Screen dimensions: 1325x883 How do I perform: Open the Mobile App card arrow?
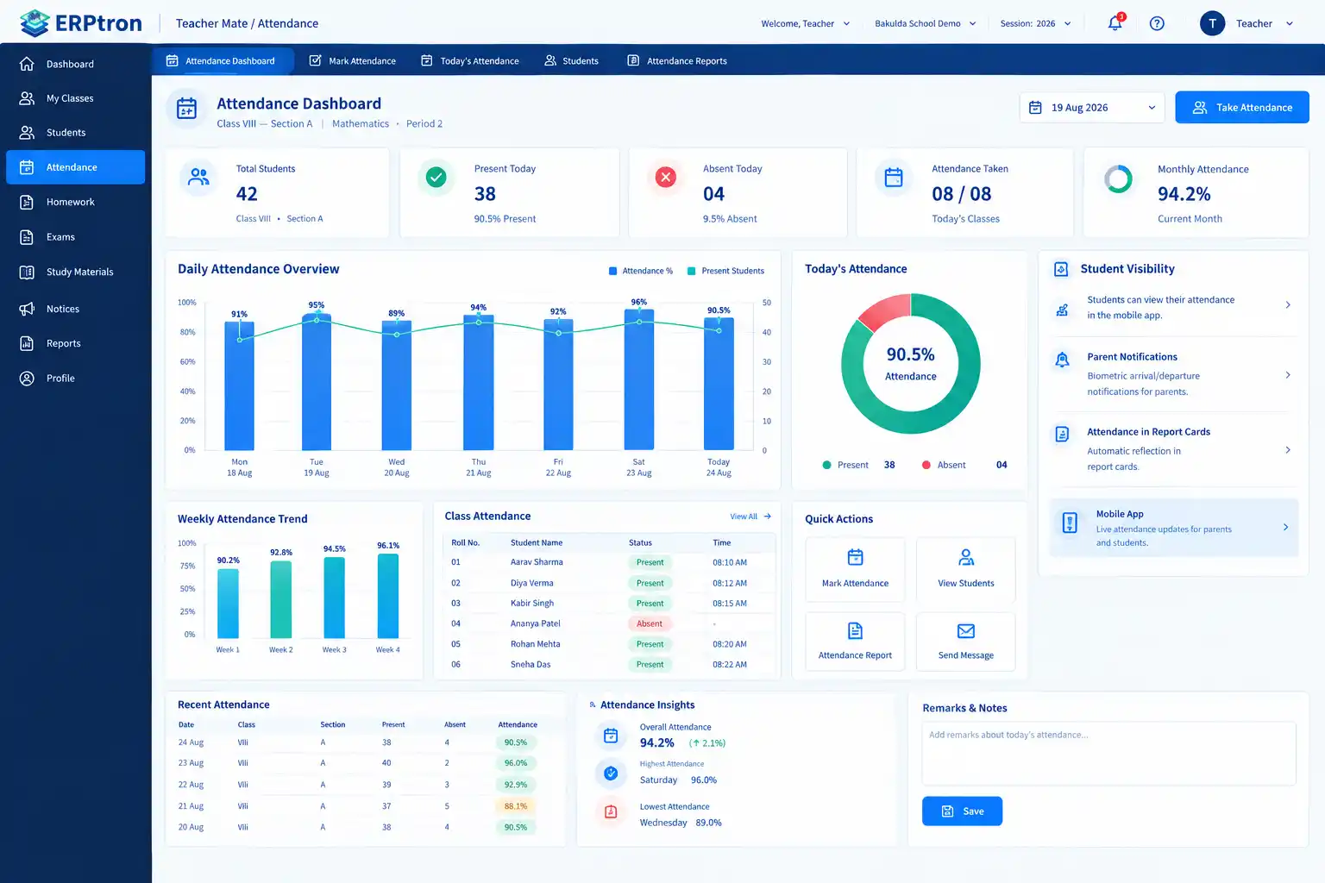pos(1285,527)
